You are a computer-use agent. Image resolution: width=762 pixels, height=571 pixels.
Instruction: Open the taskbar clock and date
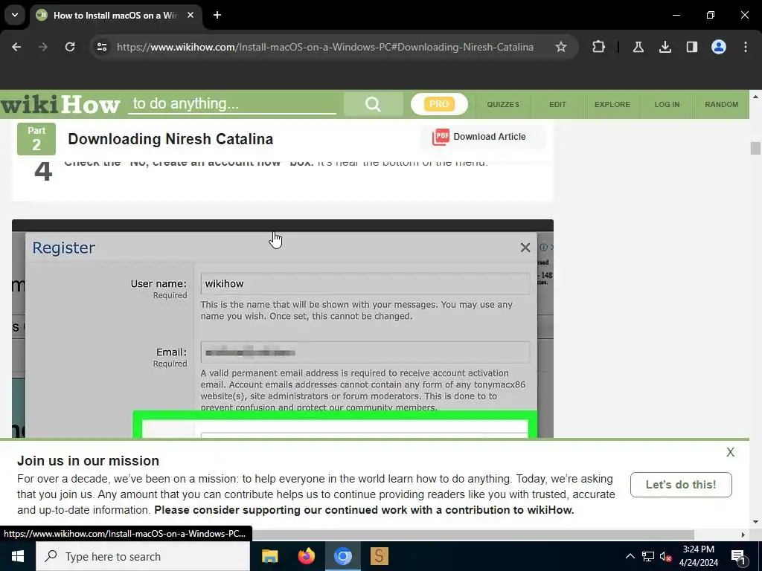[698, 556]
